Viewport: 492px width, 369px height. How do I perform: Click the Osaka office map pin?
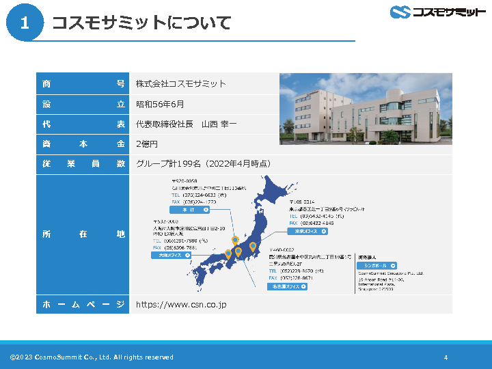click(228, 254)
